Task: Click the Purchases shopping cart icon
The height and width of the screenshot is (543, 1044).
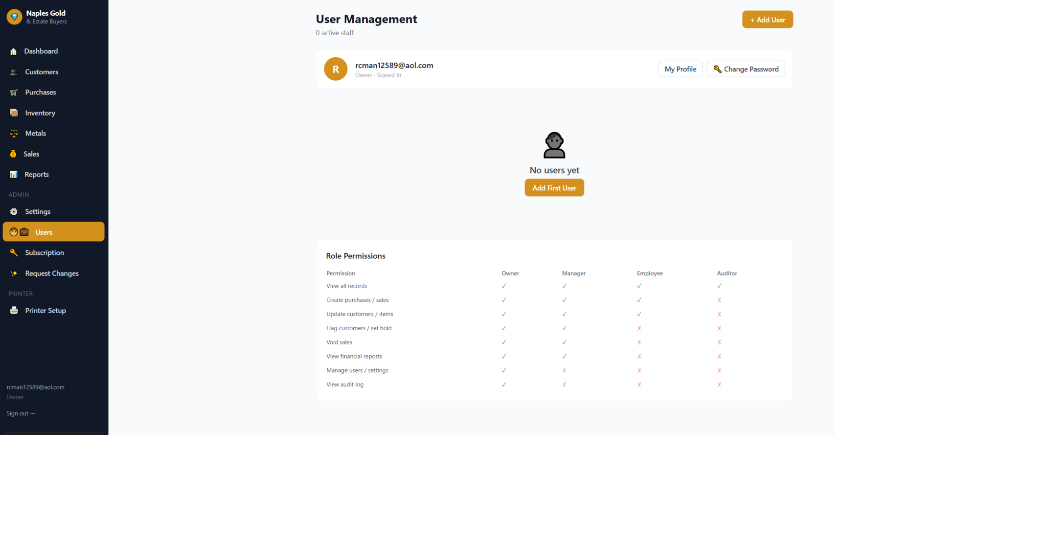Action: (x=14, y=92)
